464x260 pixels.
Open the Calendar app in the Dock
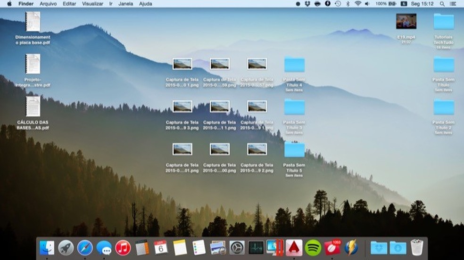(161, 247)
